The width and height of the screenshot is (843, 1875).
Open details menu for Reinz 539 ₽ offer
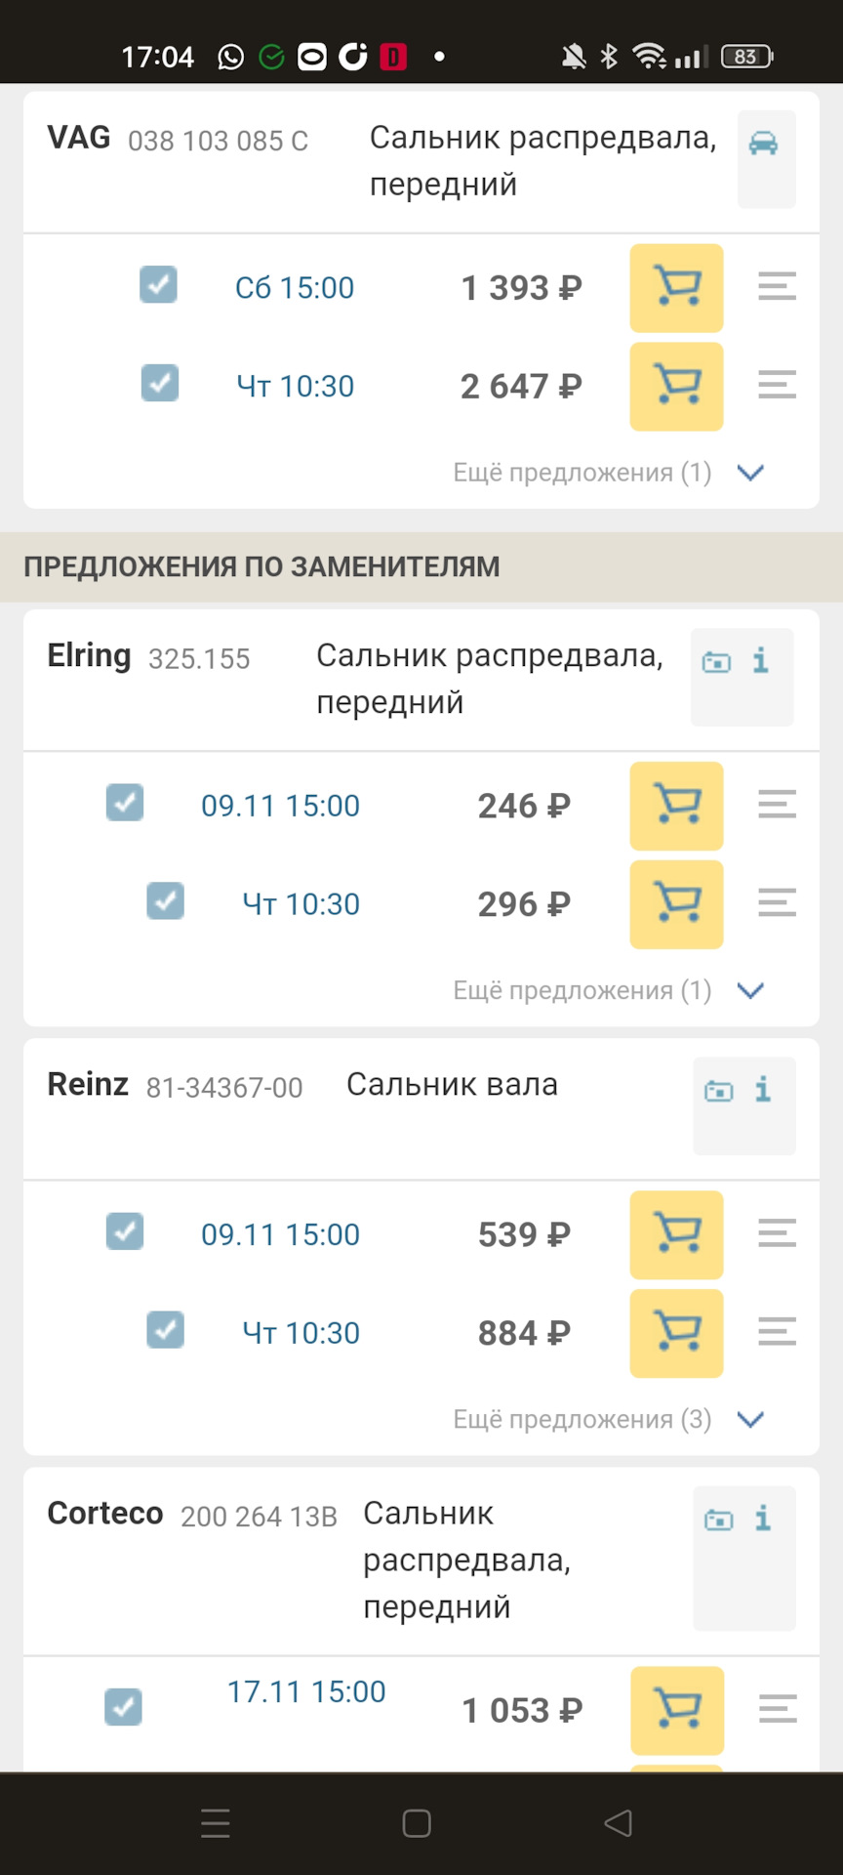[x=777, y=1233]
